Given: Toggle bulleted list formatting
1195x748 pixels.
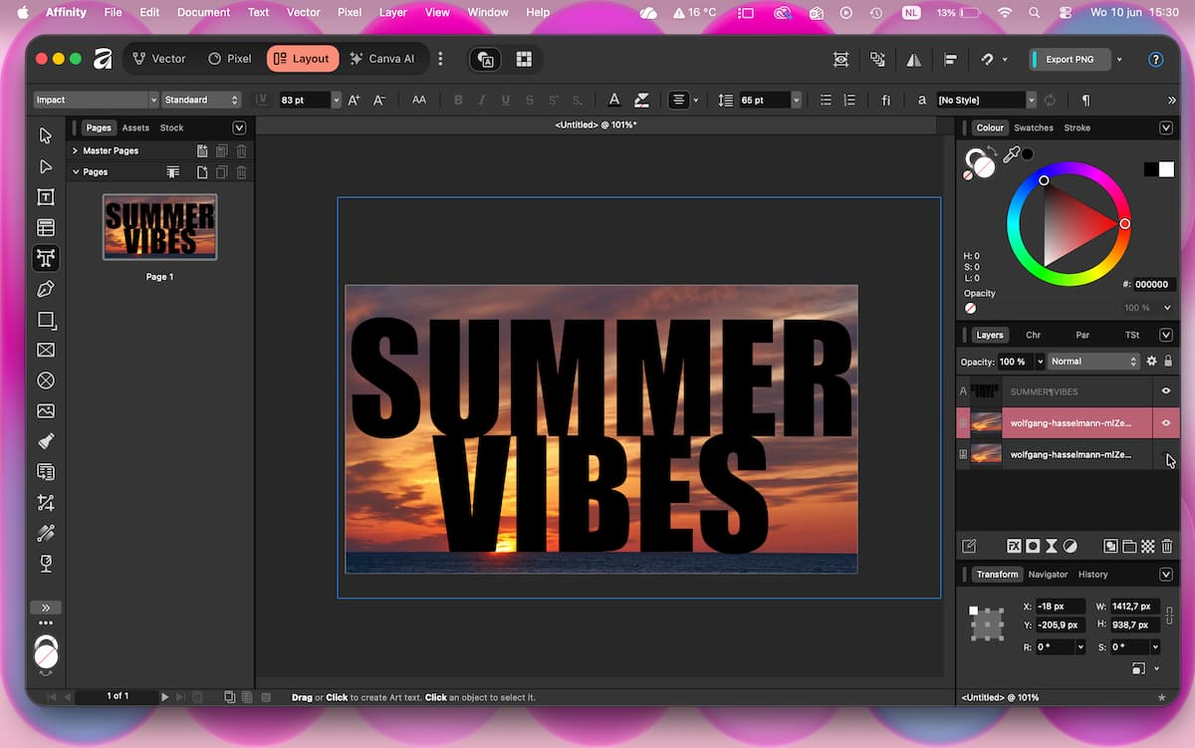Looking at the screenshot, I should 826,100.
